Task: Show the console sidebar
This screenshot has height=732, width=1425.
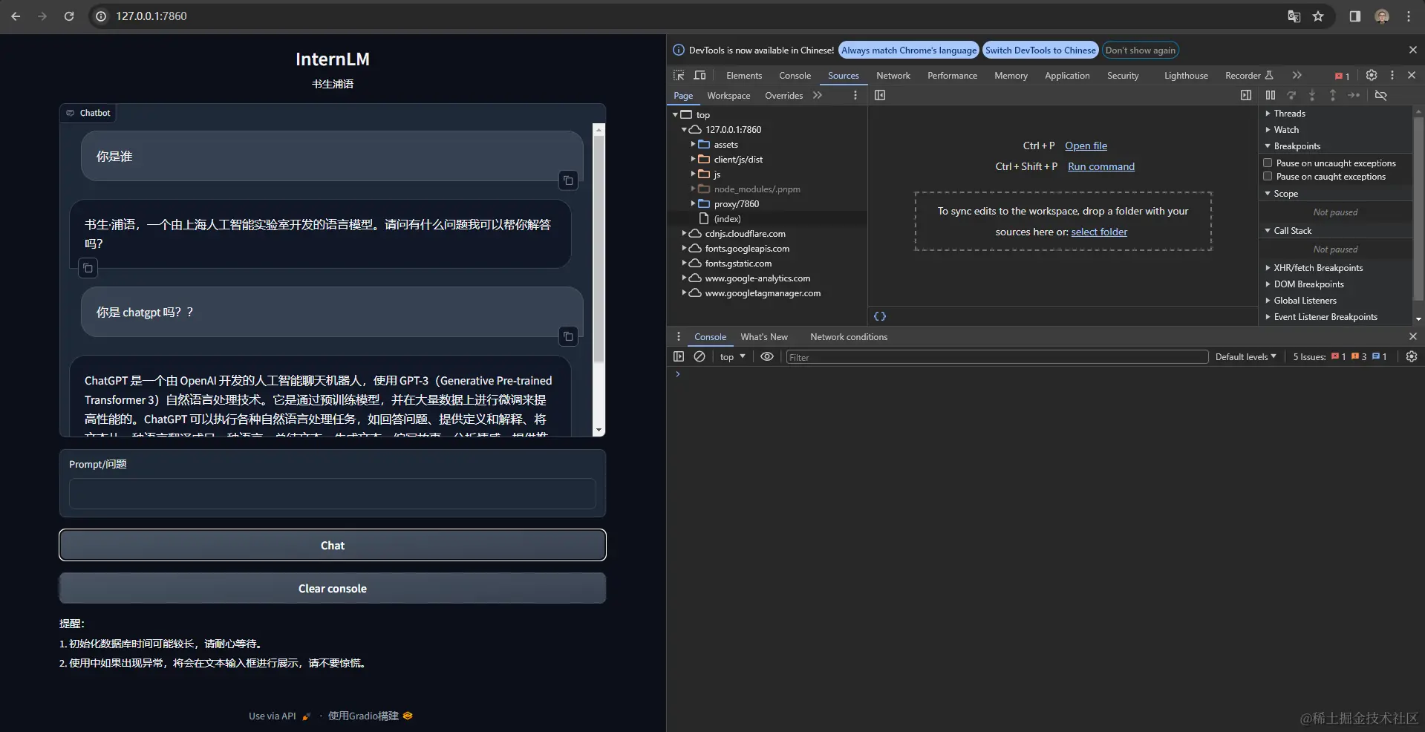Action: pyautogui.click(x=679, y=357)
